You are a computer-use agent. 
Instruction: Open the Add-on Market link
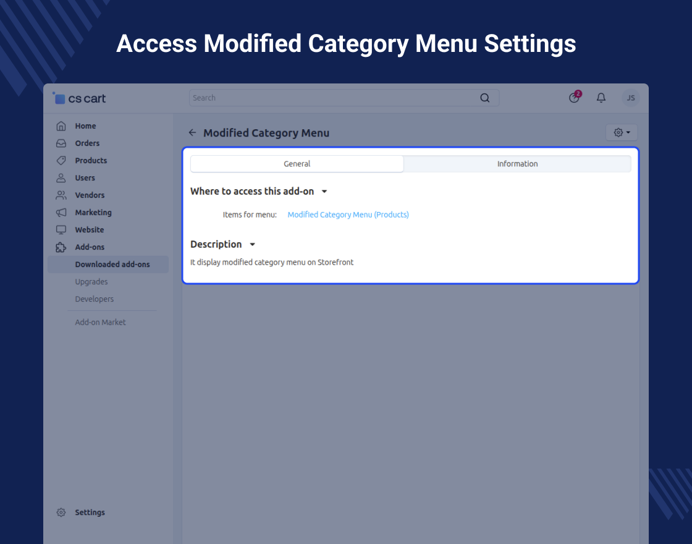pyautogui.click(x=100, y=322)
